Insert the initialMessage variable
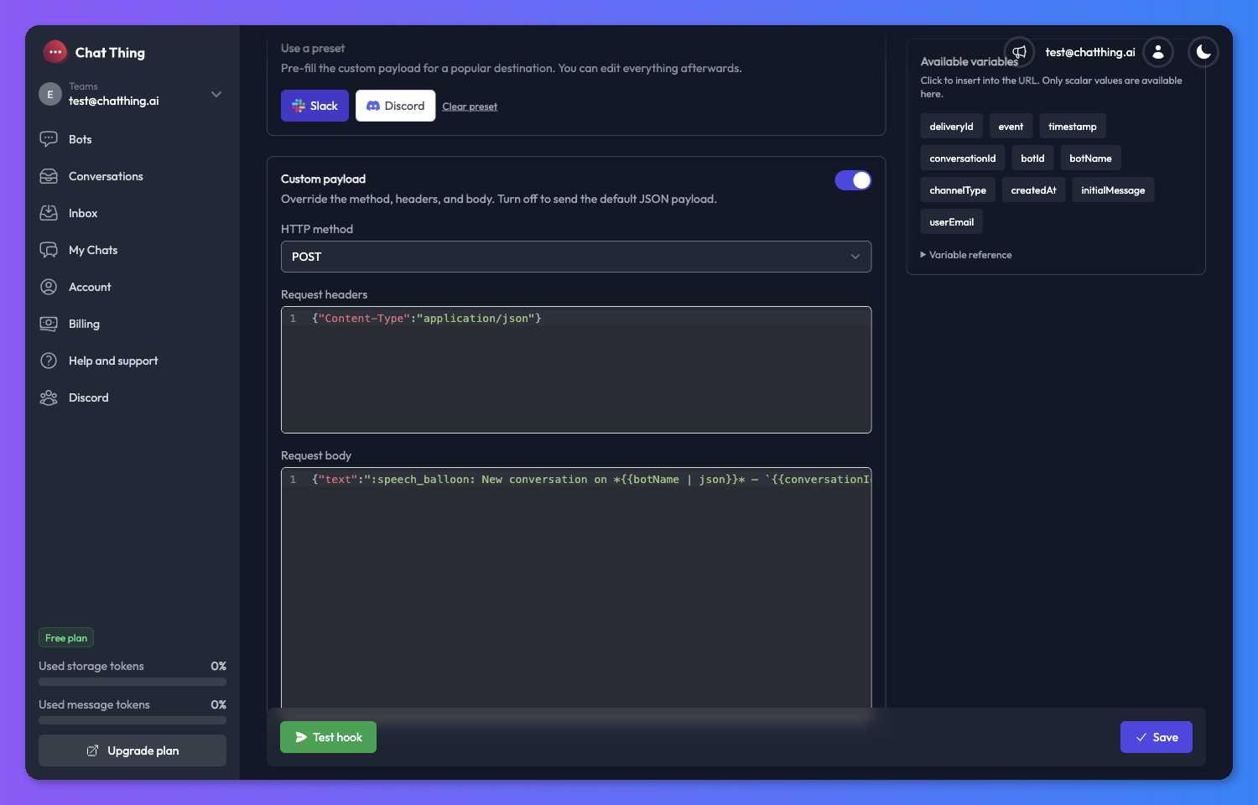Screen dimensions: 1258x805 (1113, 190)
